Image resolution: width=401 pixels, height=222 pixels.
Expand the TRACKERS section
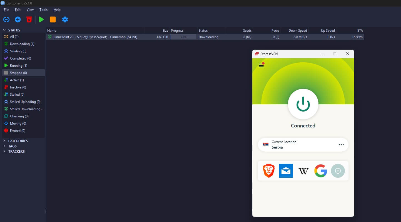point(4,151)
